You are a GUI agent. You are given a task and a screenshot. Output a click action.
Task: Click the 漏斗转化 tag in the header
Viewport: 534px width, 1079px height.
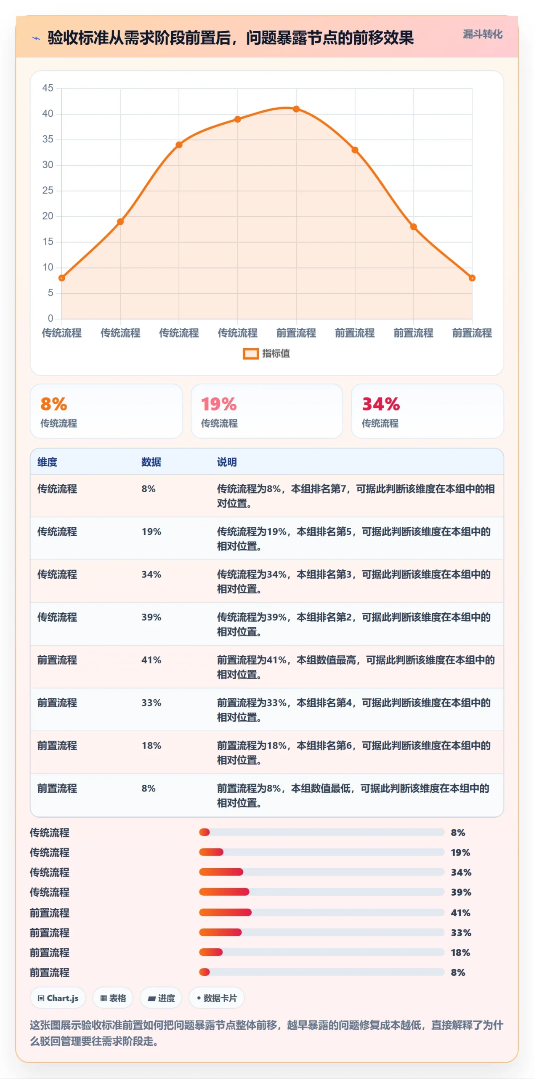coord(482,34)
